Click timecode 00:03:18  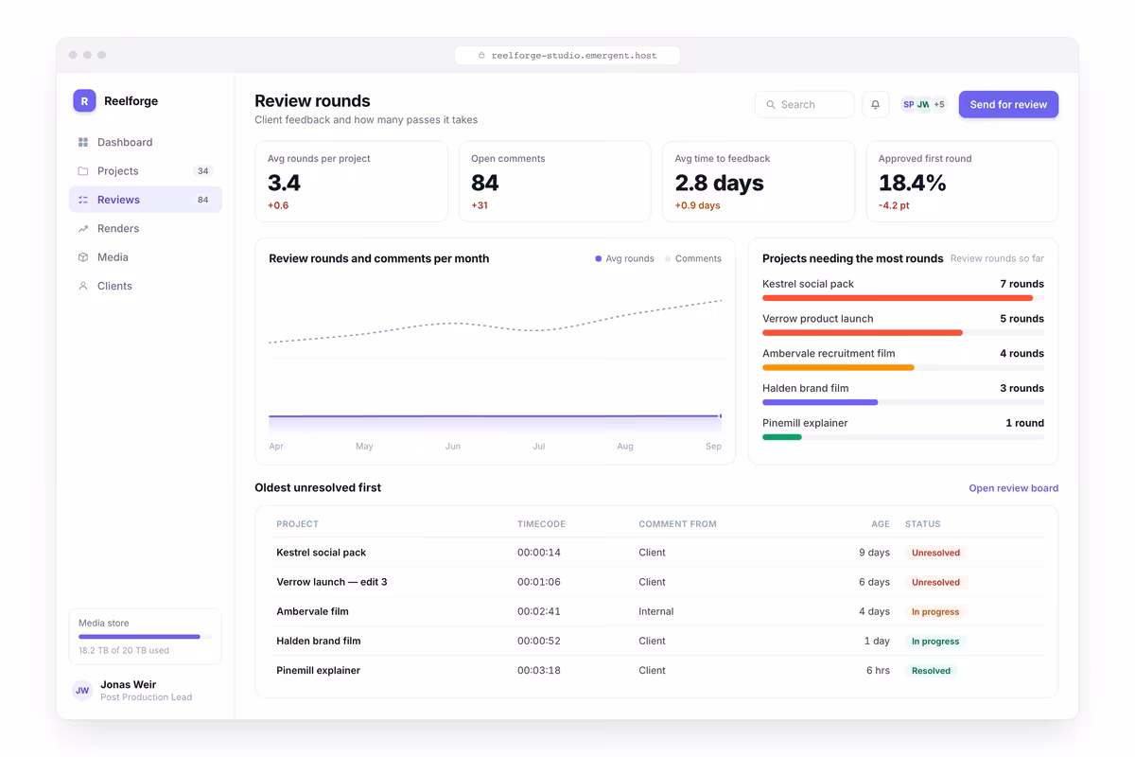click(539, 670)
